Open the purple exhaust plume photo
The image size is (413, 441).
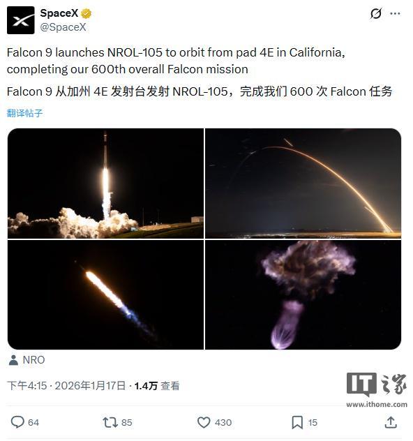pos(303,294)
